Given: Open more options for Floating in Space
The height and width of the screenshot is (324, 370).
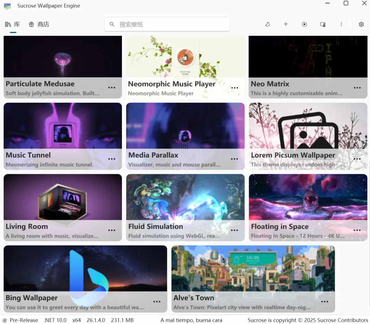Looking at the screenshot, I should click(357, 230).
